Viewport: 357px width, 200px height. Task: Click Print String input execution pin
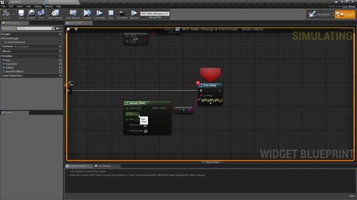click(x=201, y=91)
